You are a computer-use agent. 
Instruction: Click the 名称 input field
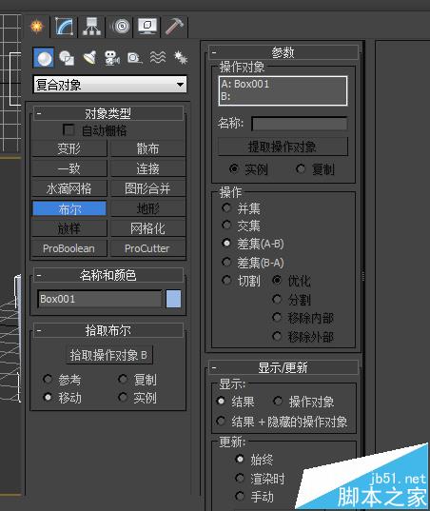(300, 124)
